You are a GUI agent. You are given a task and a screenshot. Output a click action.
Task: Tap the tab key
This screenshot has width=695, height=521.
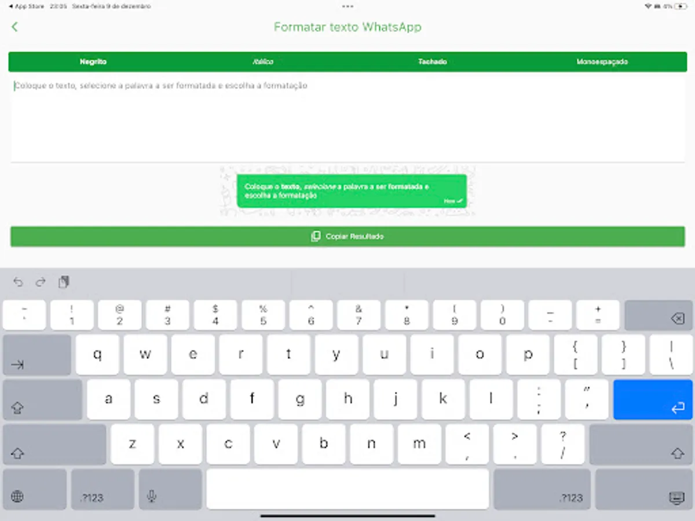point(37,355)
